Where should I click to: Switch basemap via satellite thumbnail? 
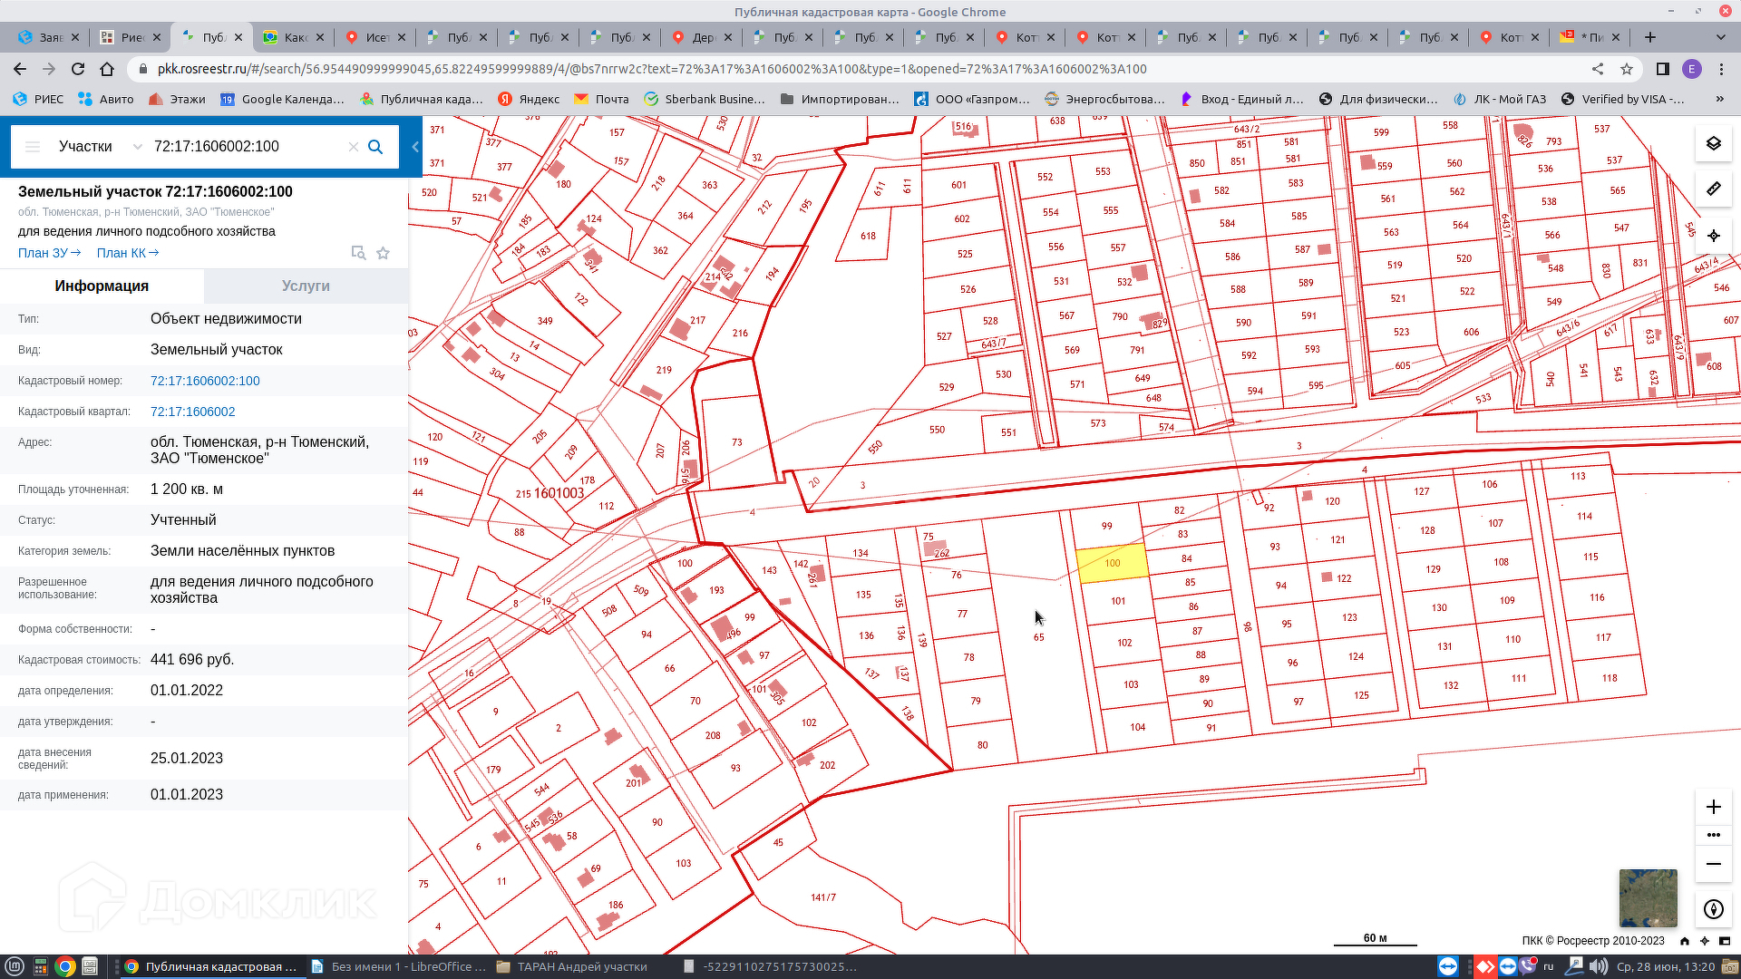point(1648,897)
